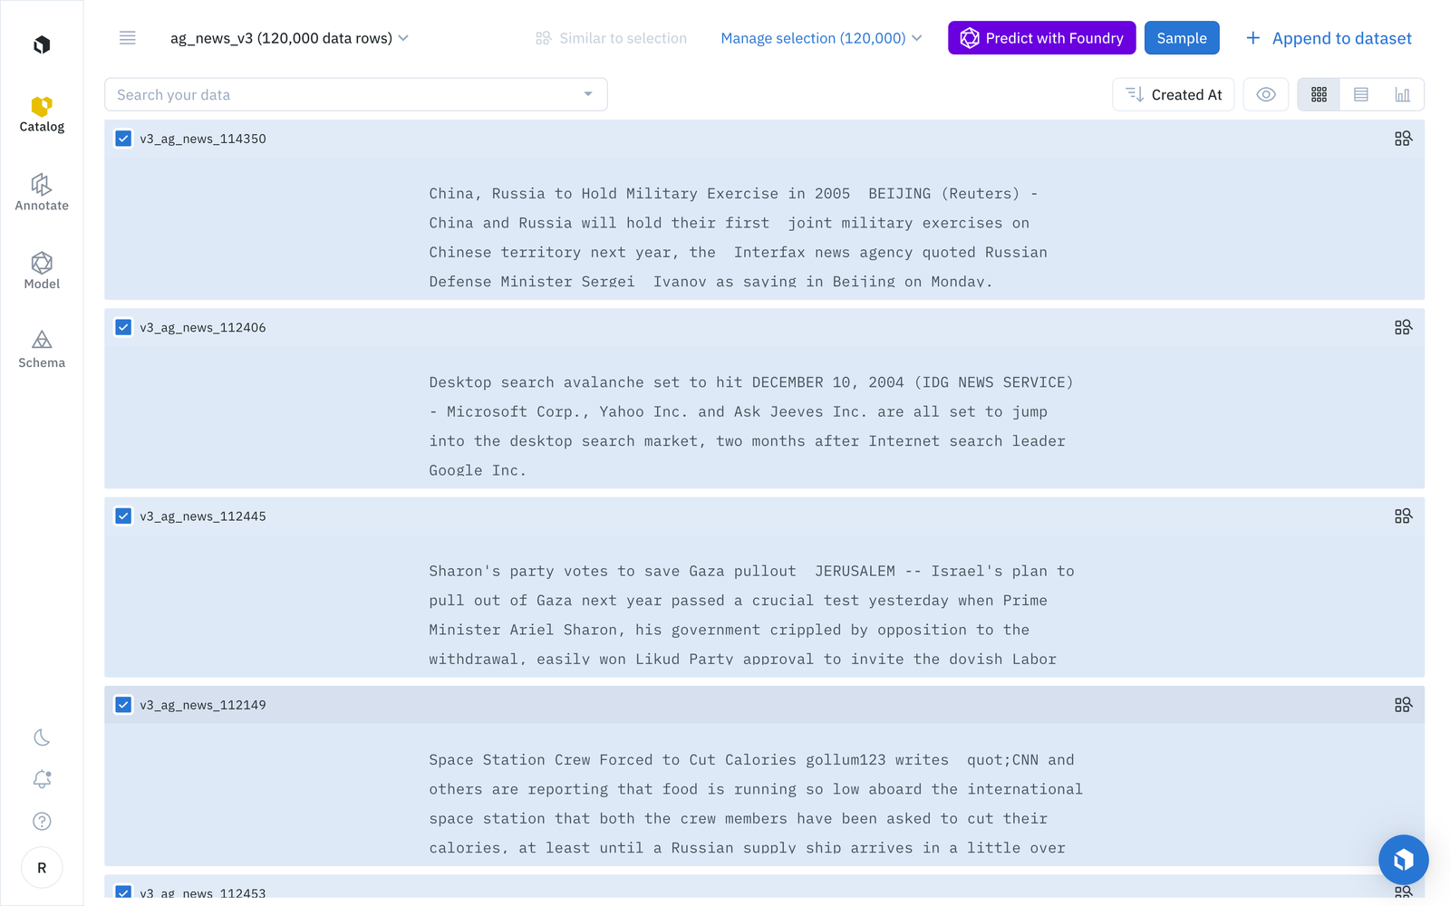Toggle field visibility with the eye icon
This screenshot has height=906, width=1450.
click(1265, 93)
